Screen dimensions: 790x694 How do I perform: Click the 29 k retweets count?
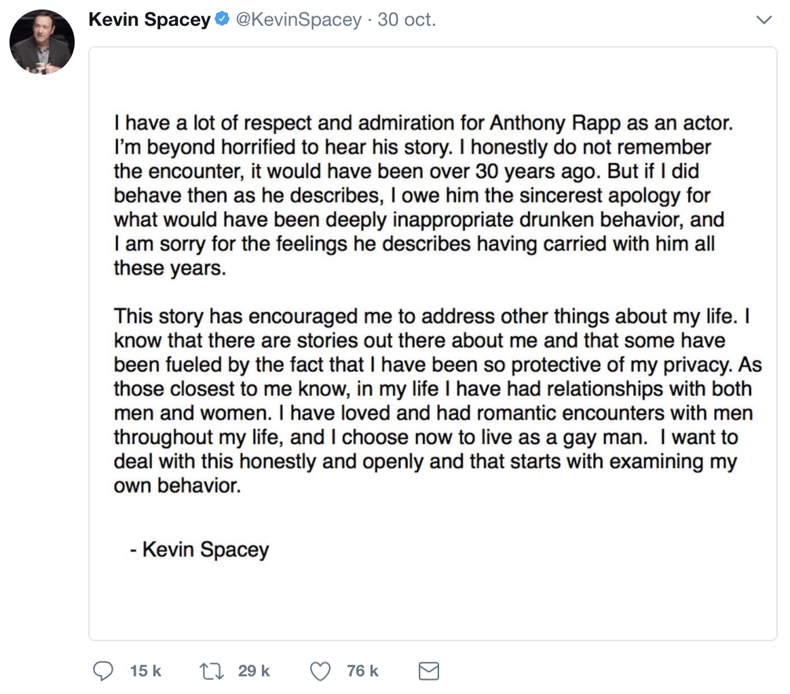click(254, 671)
